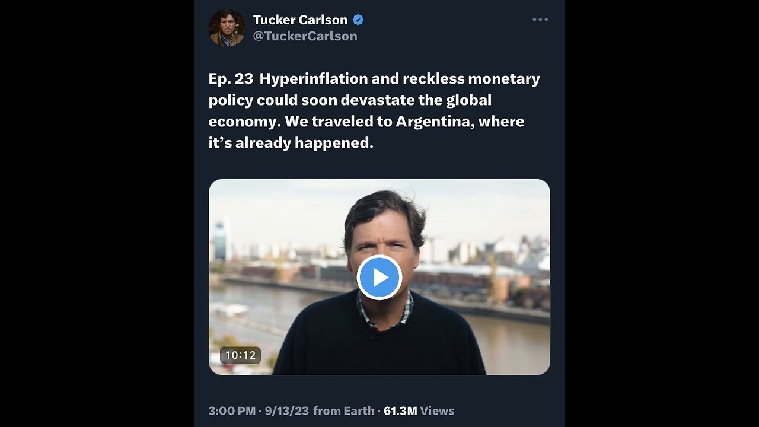This screenshot has height=427, width=759.
Task: Click the 3:00 PM timestamp
Action: [x=232, y=410]
